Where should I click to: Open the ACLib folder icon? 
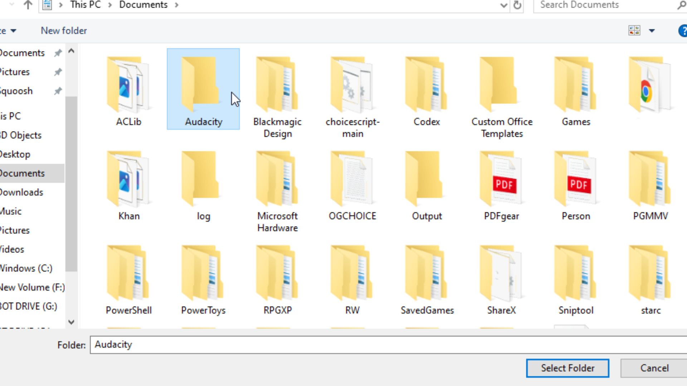(128, 85)
